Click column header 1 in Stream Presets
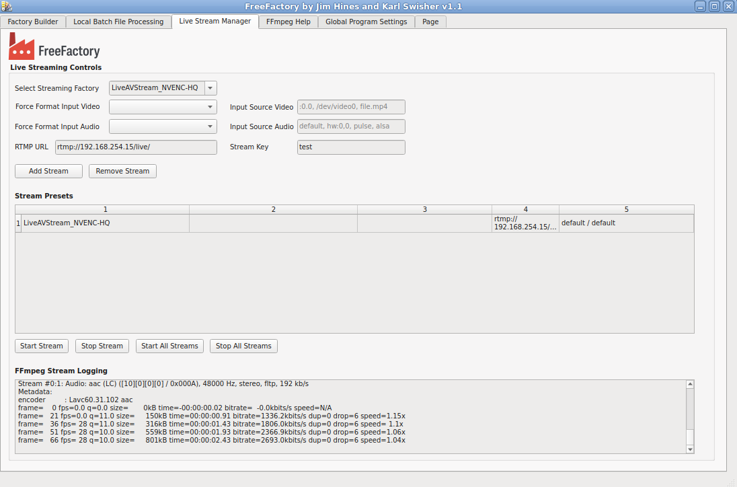Image resolution: width=737 pixels, height=487 pixels. 106,209
